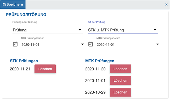The height and width of the screenshot is (100, 170).
Task: Delete MTK Prüfung dated 2020-11-20
Action: [121, 69]
